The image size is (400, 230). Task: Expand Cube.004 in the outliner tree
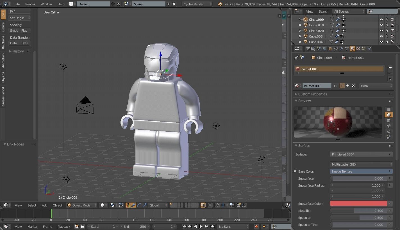click(300, 42)
